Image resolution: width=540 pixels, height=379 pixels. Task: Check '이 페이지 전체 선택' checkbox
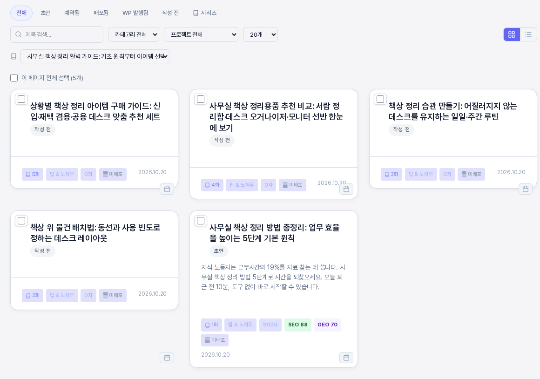click(x=14, y=78)
